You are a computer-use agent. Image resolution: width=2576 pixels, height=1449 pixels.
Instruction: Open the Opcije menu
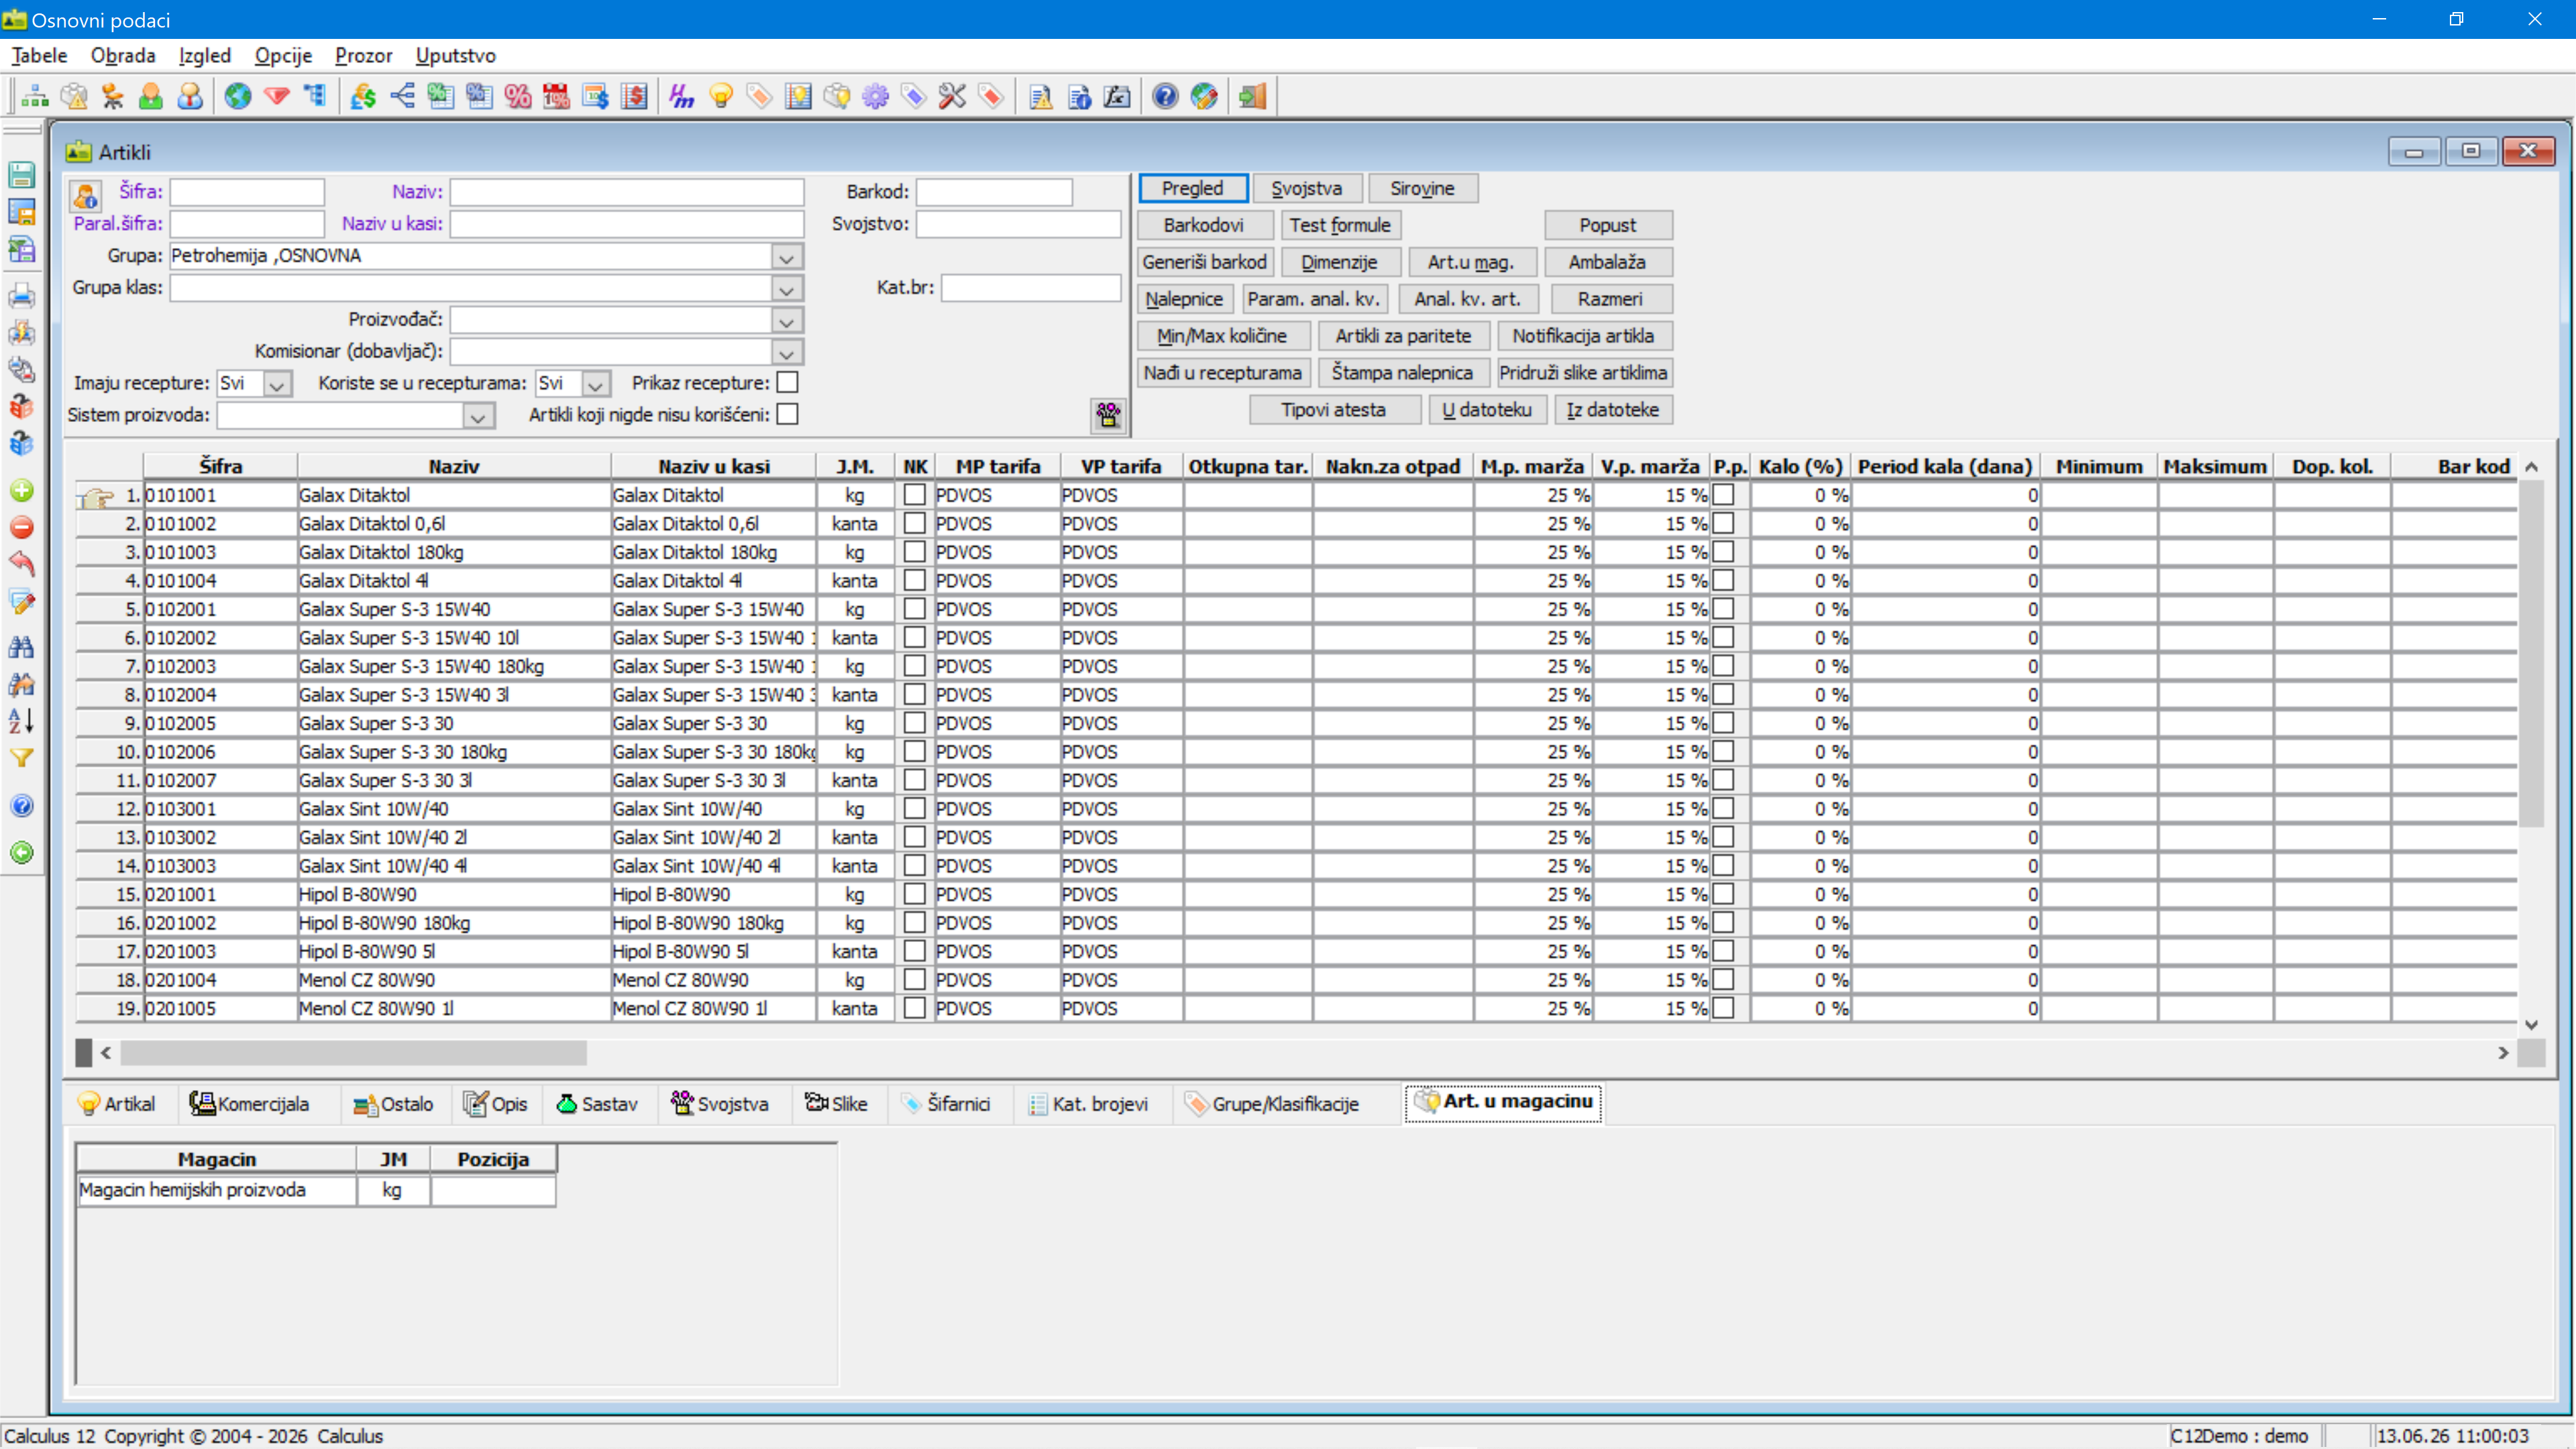(x=283, y=56)
